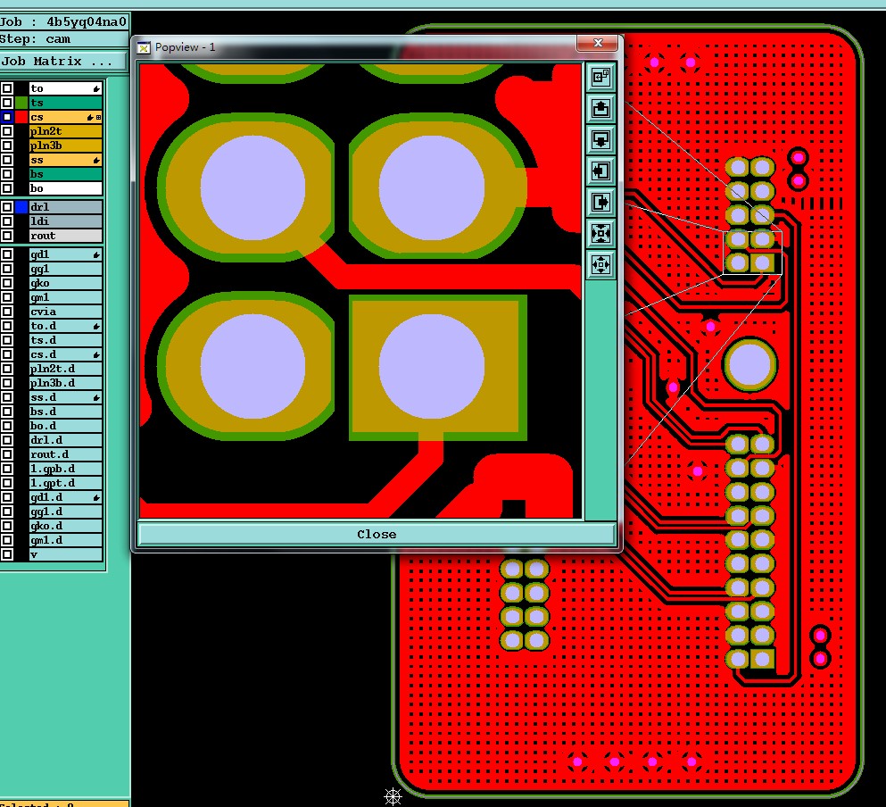Open the Job Matrix button
Viewport: 886px width, 807px height.
62,61
